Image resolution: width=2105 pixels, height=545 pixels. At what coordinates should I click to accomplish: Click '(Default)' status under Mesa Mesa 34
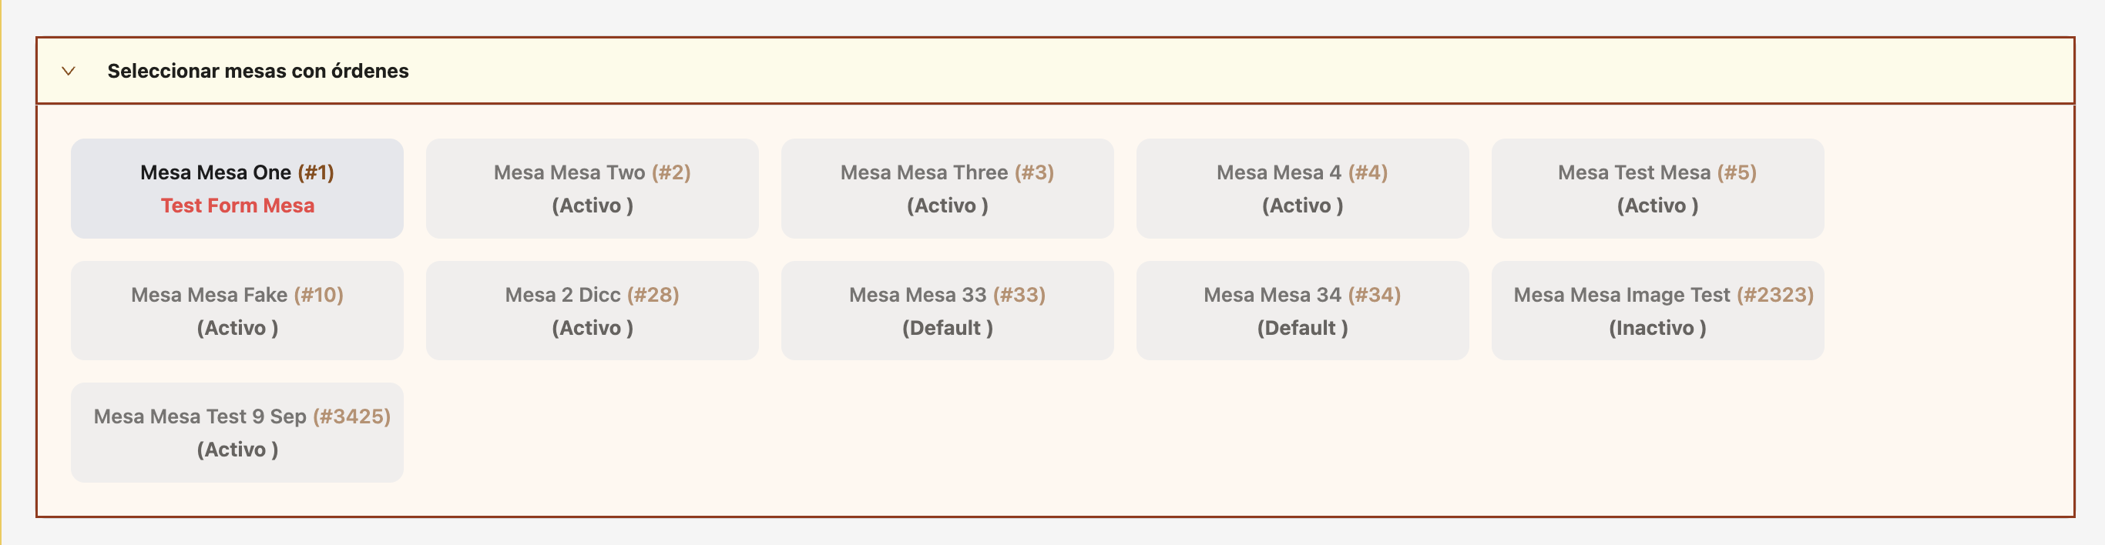tap(1301, 328)
